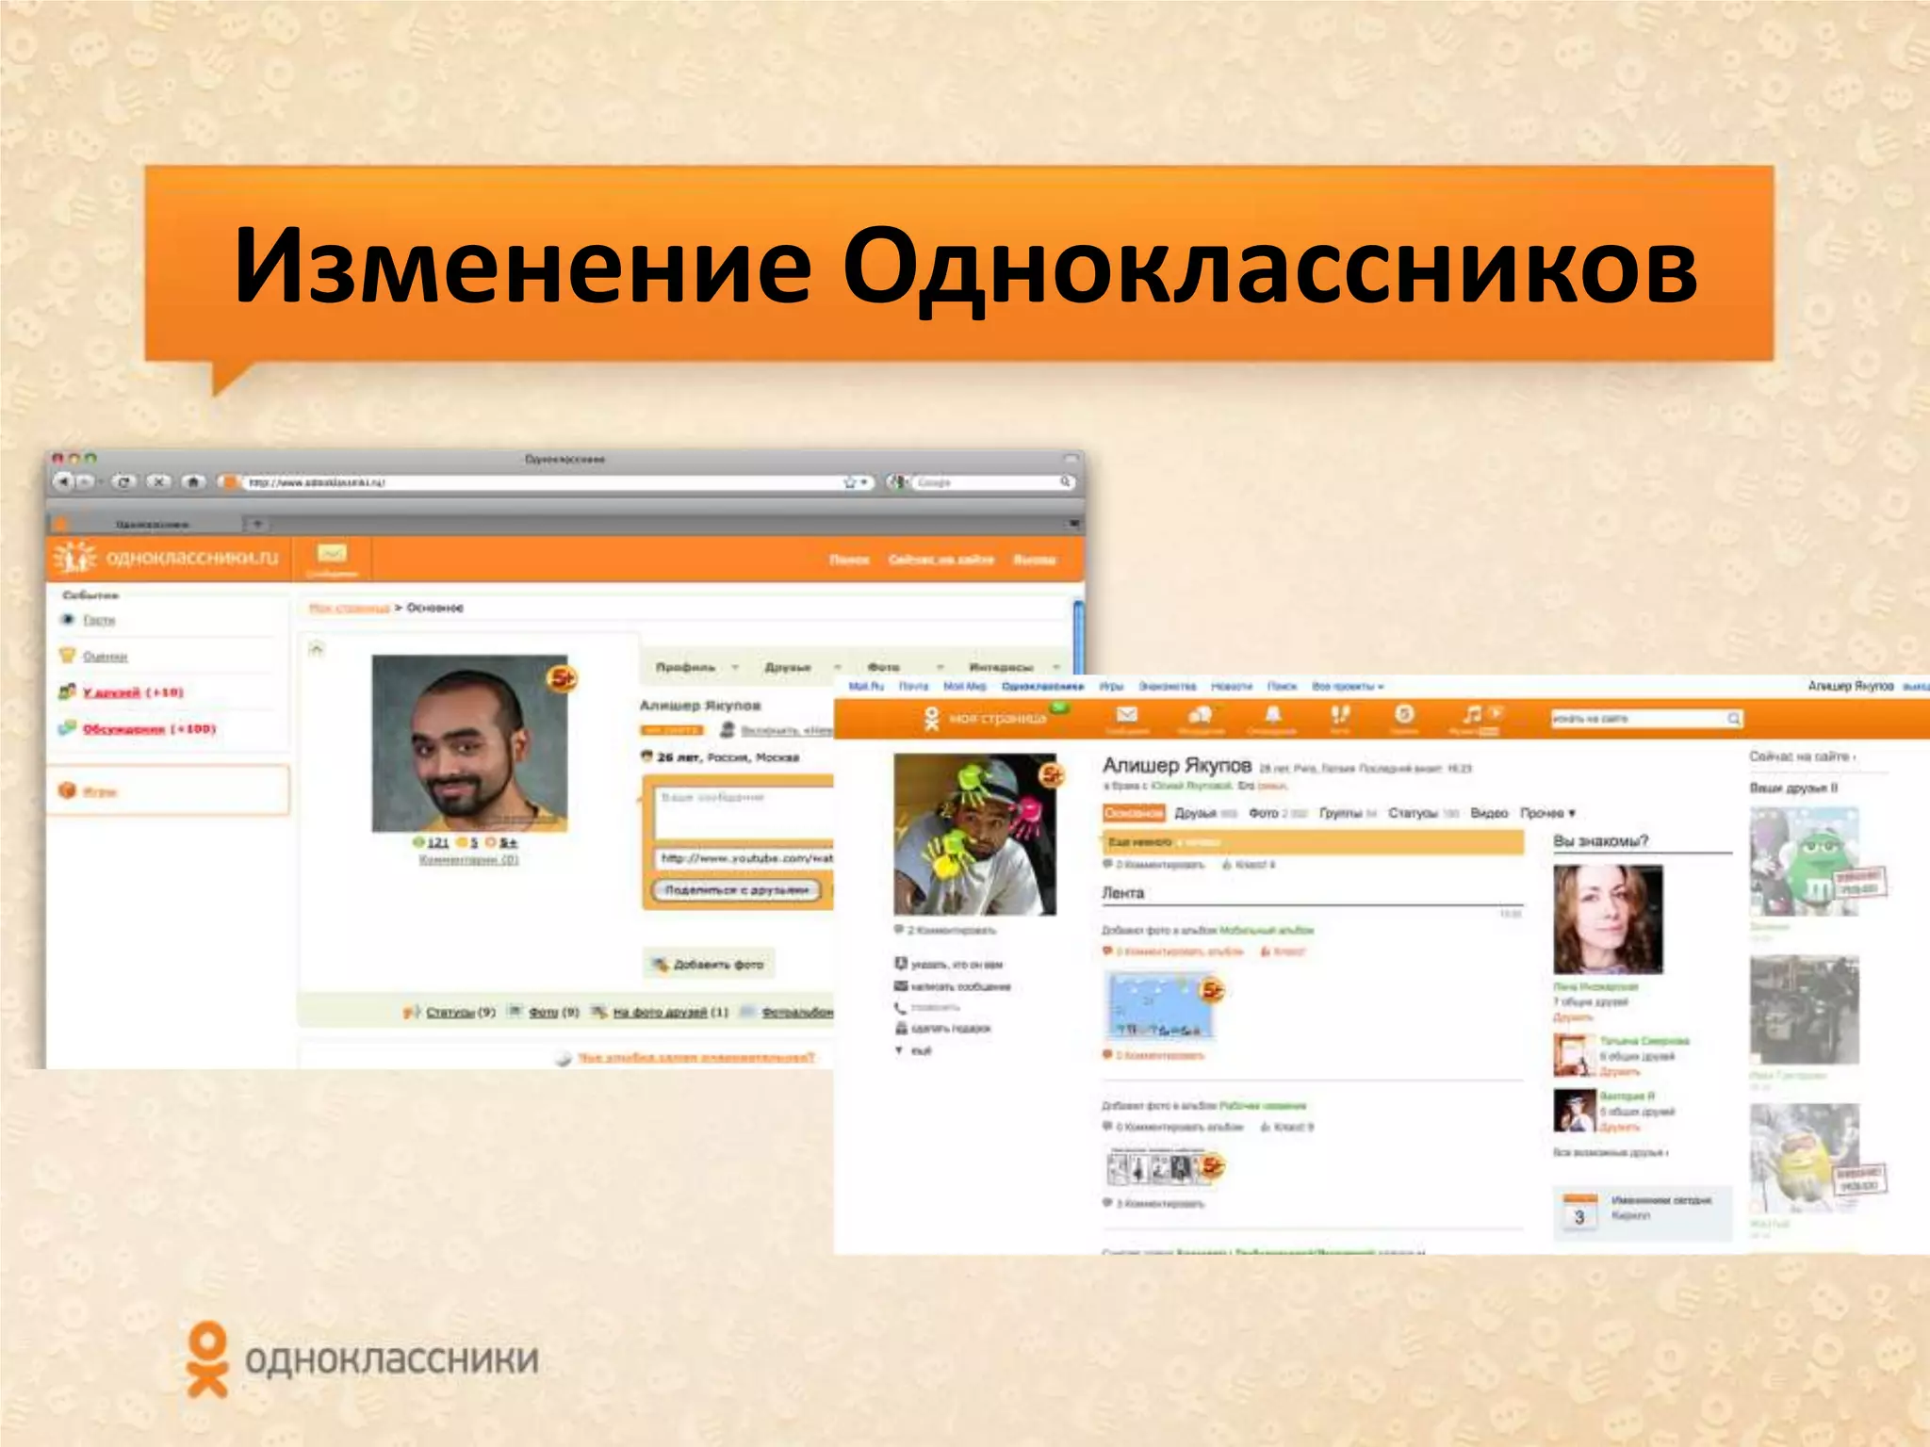
Task: Click the phone icon позвонить
Action: [x=901, y=1007]
